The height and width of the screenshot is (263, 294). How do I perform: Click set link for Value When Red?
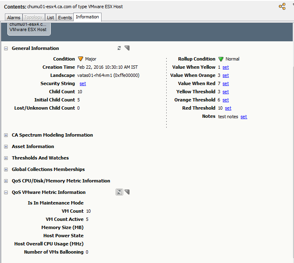pyautogui.click(x=226, y=83)
